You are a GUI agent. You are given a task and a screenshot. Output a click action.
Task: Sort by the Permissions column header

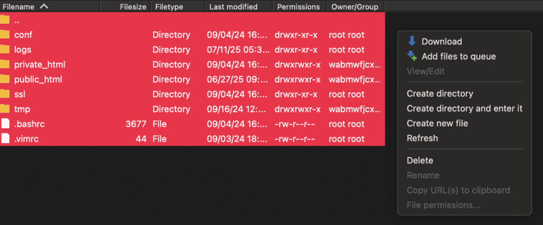[x=299, y=7]
